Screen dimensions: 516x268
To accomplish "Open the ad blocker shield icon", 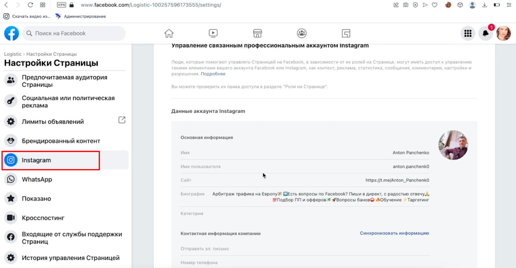I will 415,5.
